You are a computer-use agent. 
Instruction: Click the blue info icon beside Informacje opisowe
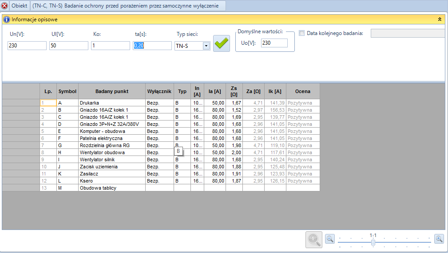click(x=7, y=19)
